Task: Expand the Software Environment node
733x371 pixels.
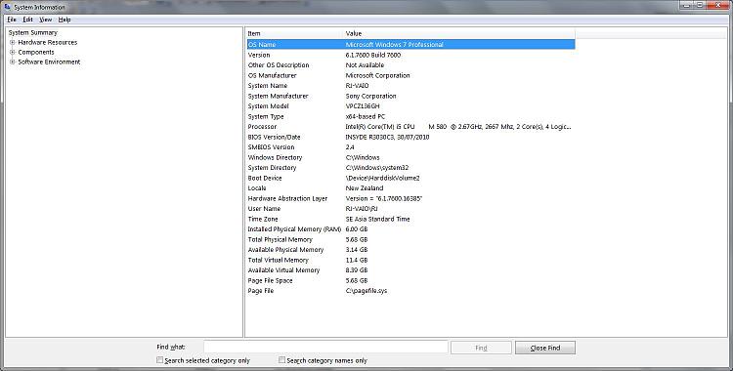Action: tap(13, 62)
